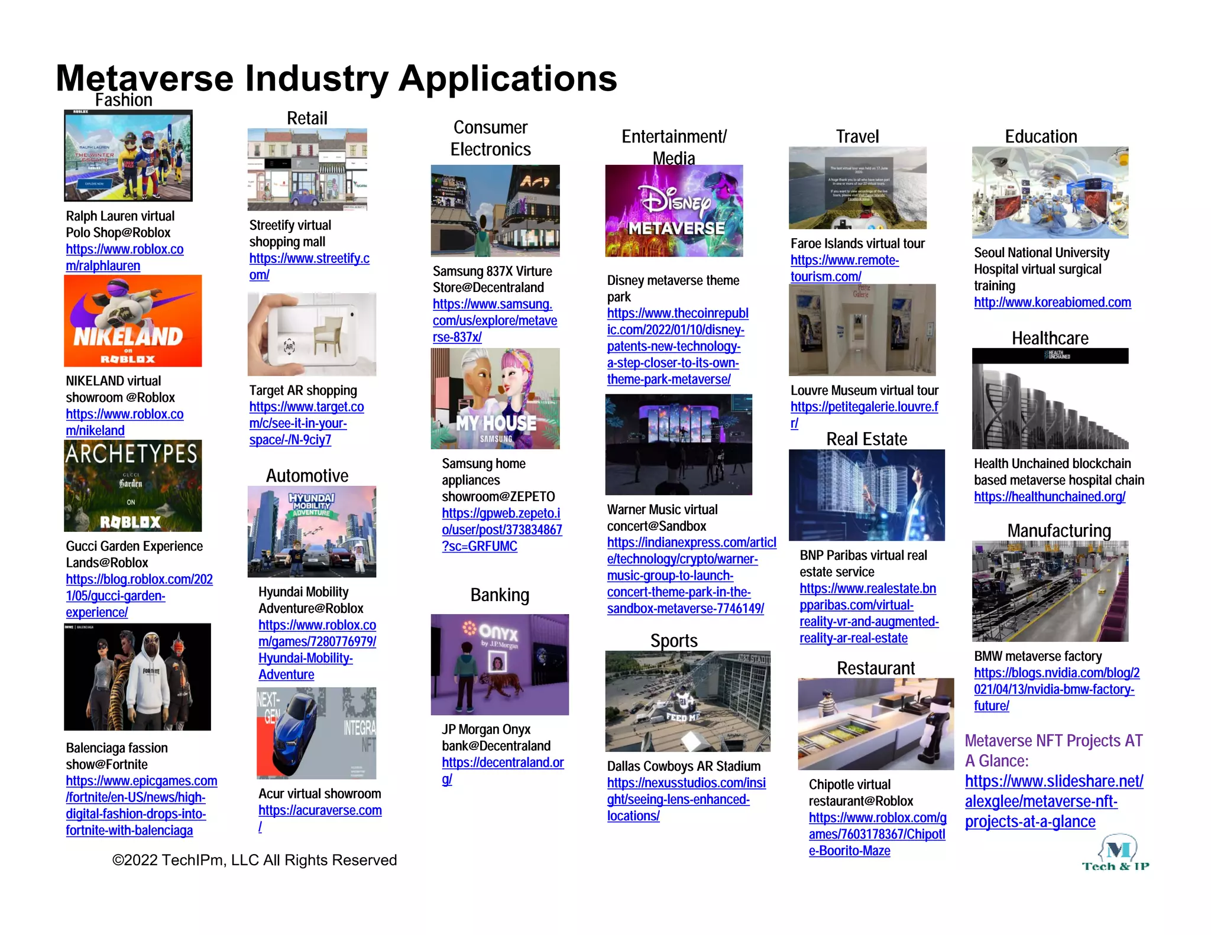
Task: Select the Metaverse NFT Projects AT A Glance text
Action: tap(1054, 751)
